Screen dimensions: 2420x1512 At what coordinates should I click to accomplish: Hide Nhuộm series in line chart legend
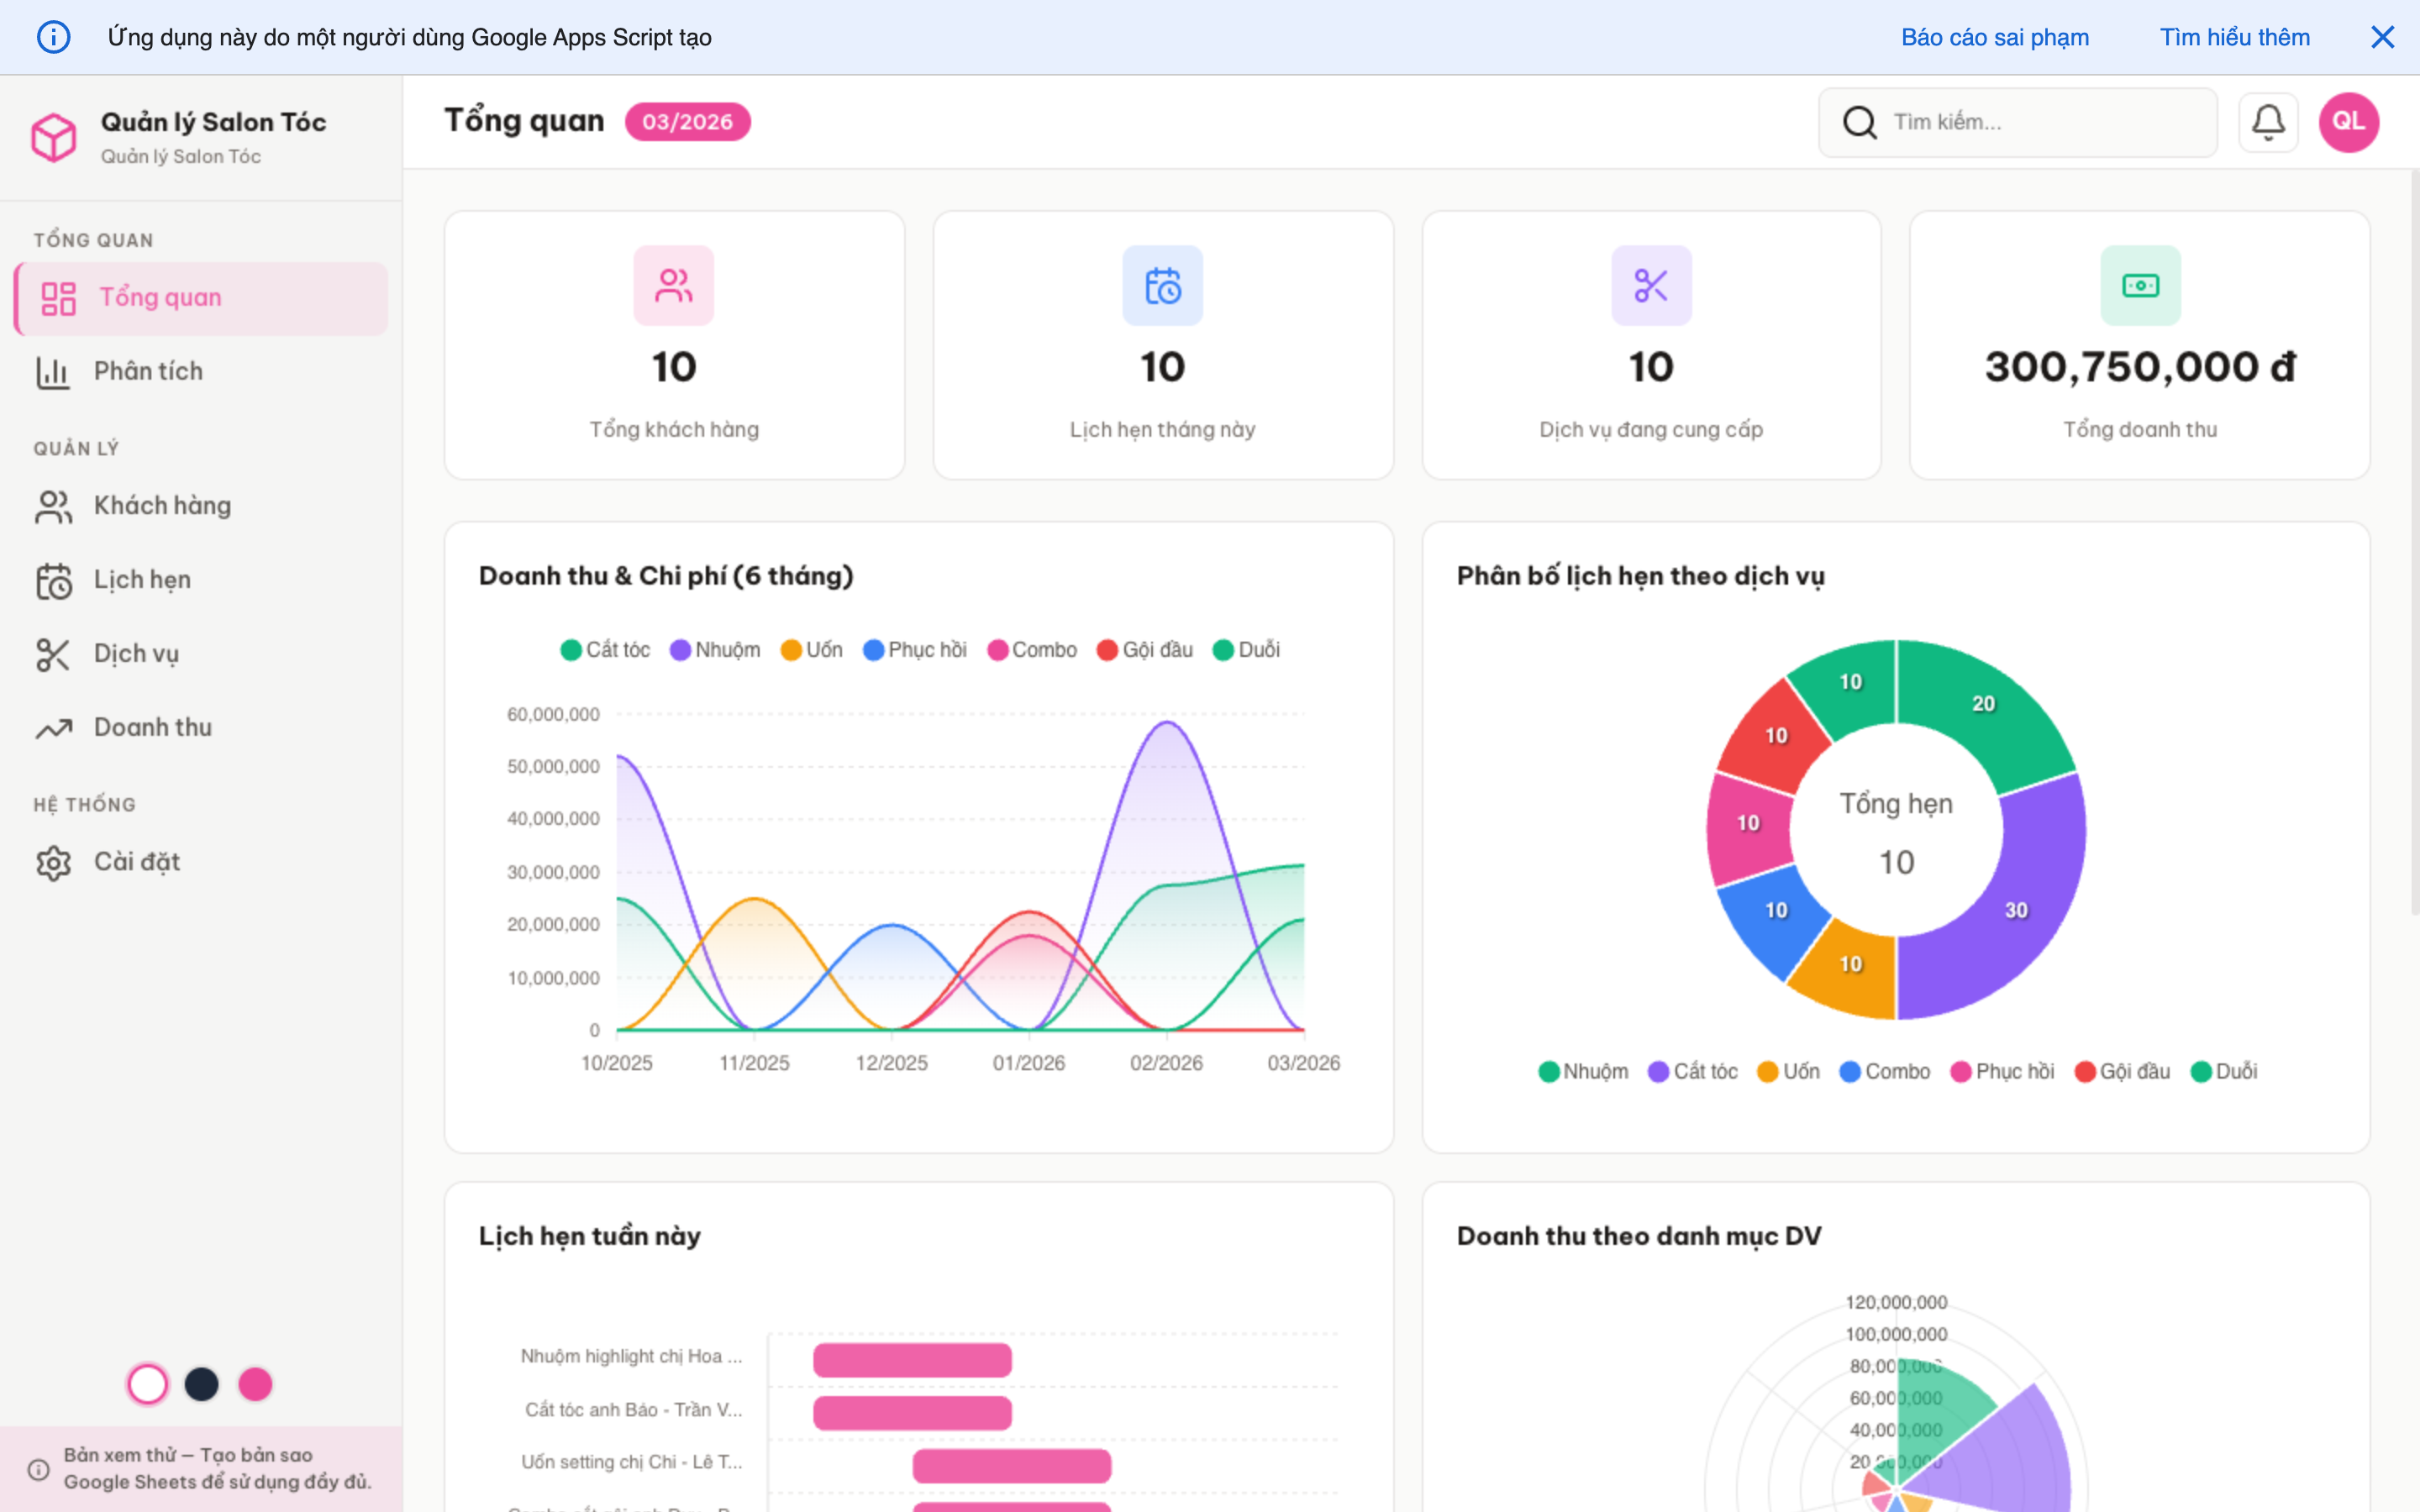(x=715, y=650)
